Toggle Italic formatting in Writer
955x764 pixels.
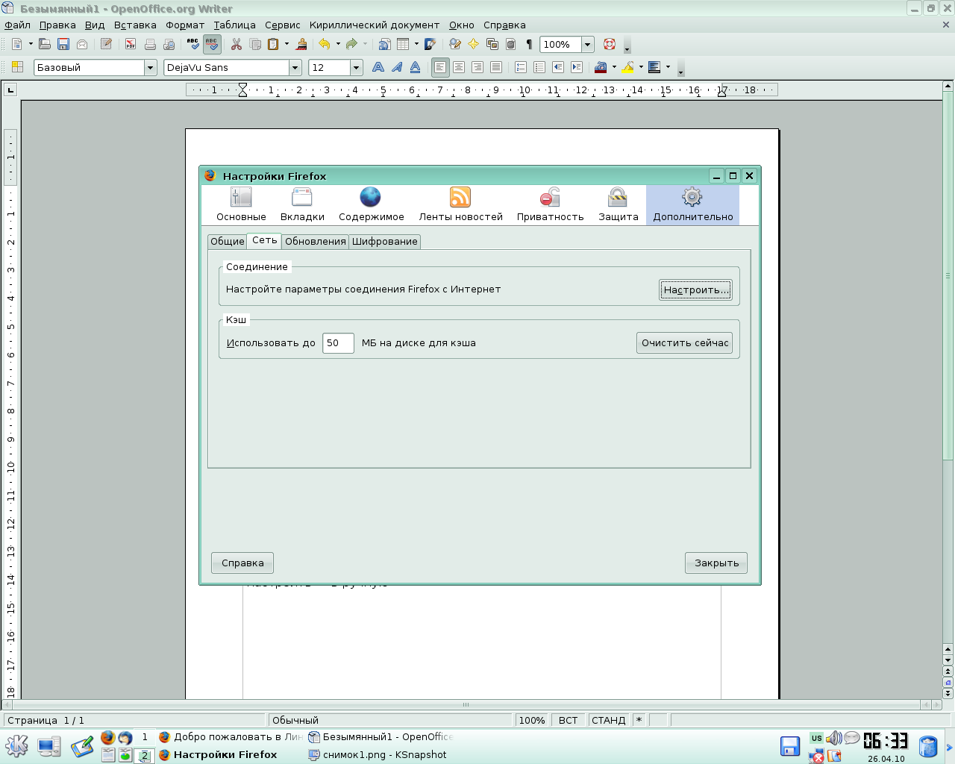tap(397, 67)
